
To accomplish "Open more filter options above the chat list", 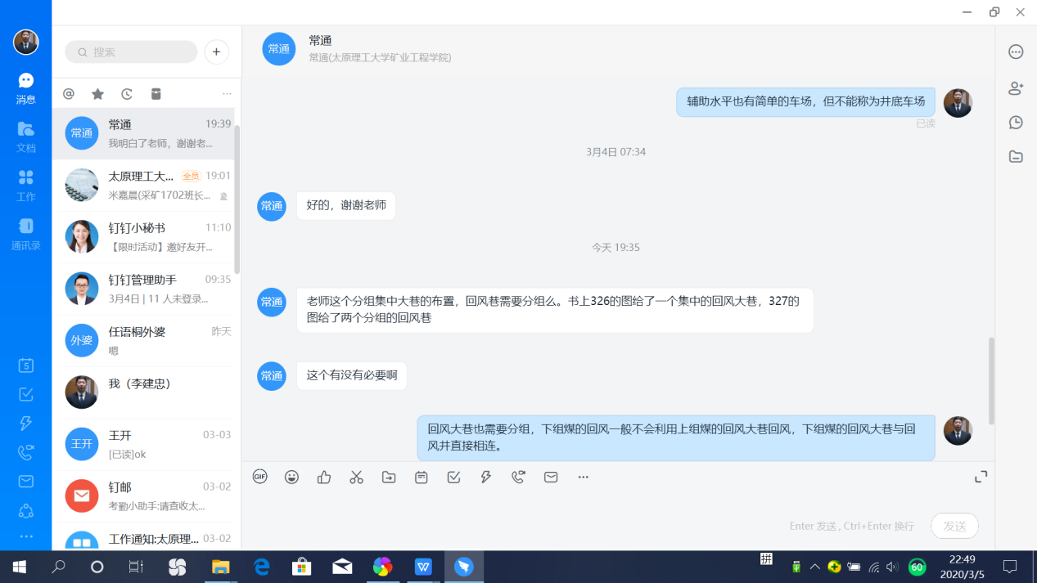I will [x=227, y=94].
